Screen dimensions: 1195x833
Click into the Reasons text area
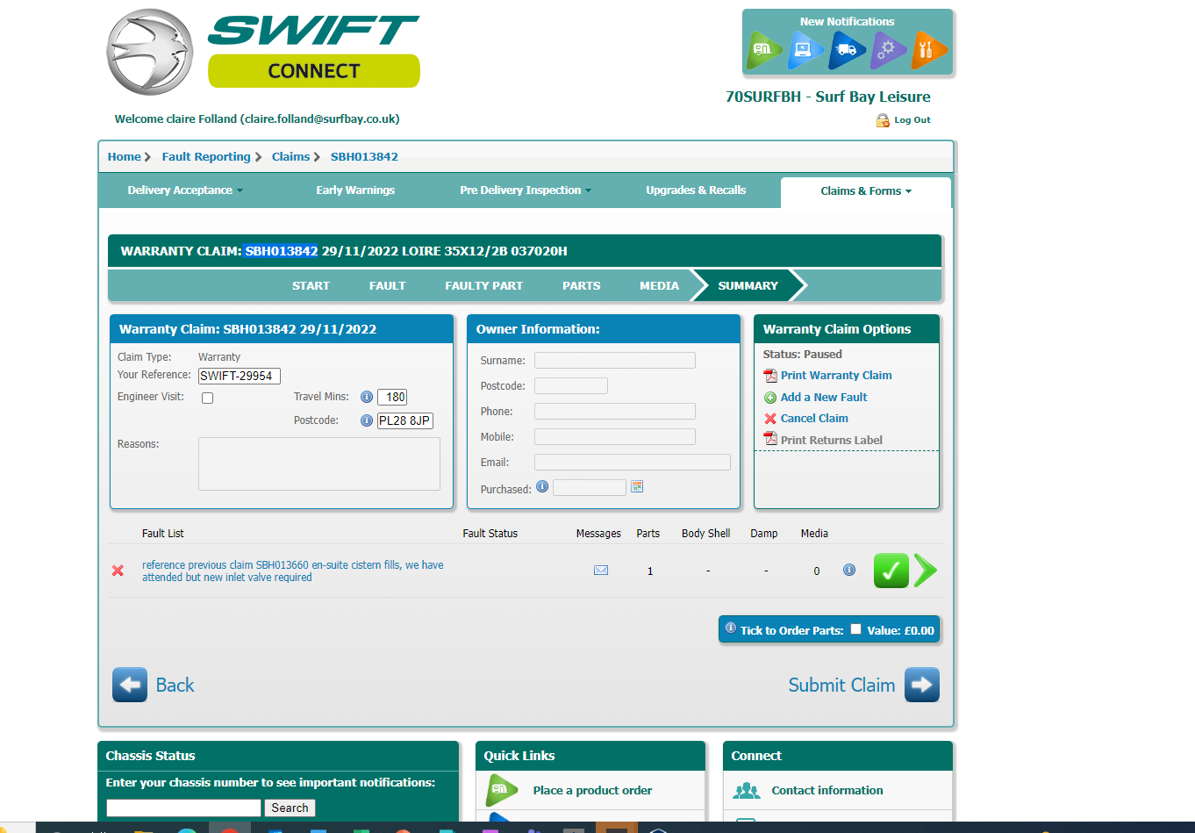[319, 463]
